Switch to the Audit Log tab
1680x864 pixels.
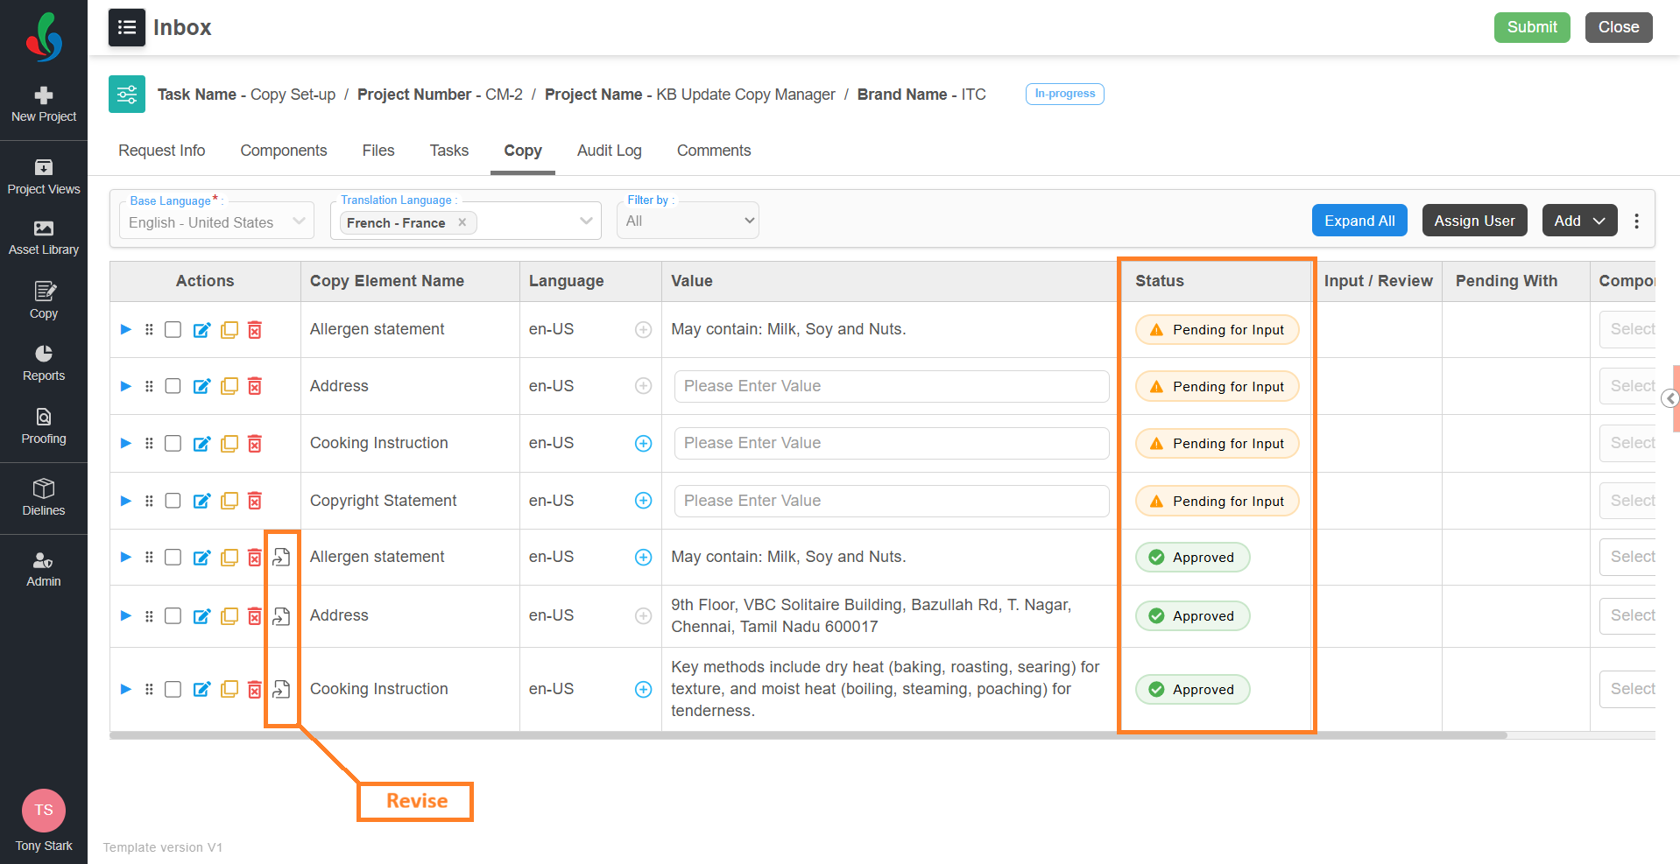tap(609, 151)
